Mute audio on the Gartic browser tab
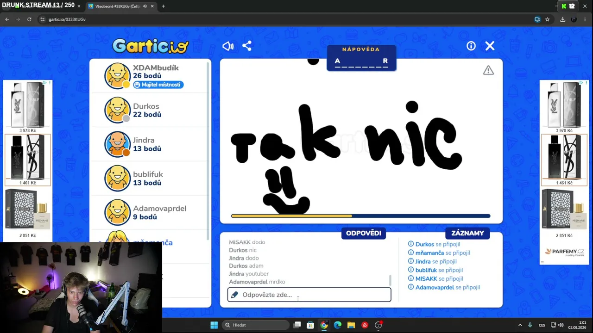 coord(145,6)
